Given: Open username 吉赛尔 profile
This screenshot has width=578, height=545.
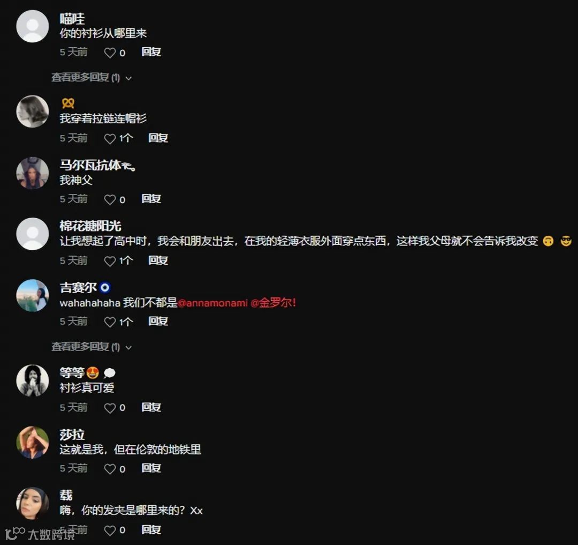Looking at the screenshot, I should pyautogui.click(x=78, y=287).
